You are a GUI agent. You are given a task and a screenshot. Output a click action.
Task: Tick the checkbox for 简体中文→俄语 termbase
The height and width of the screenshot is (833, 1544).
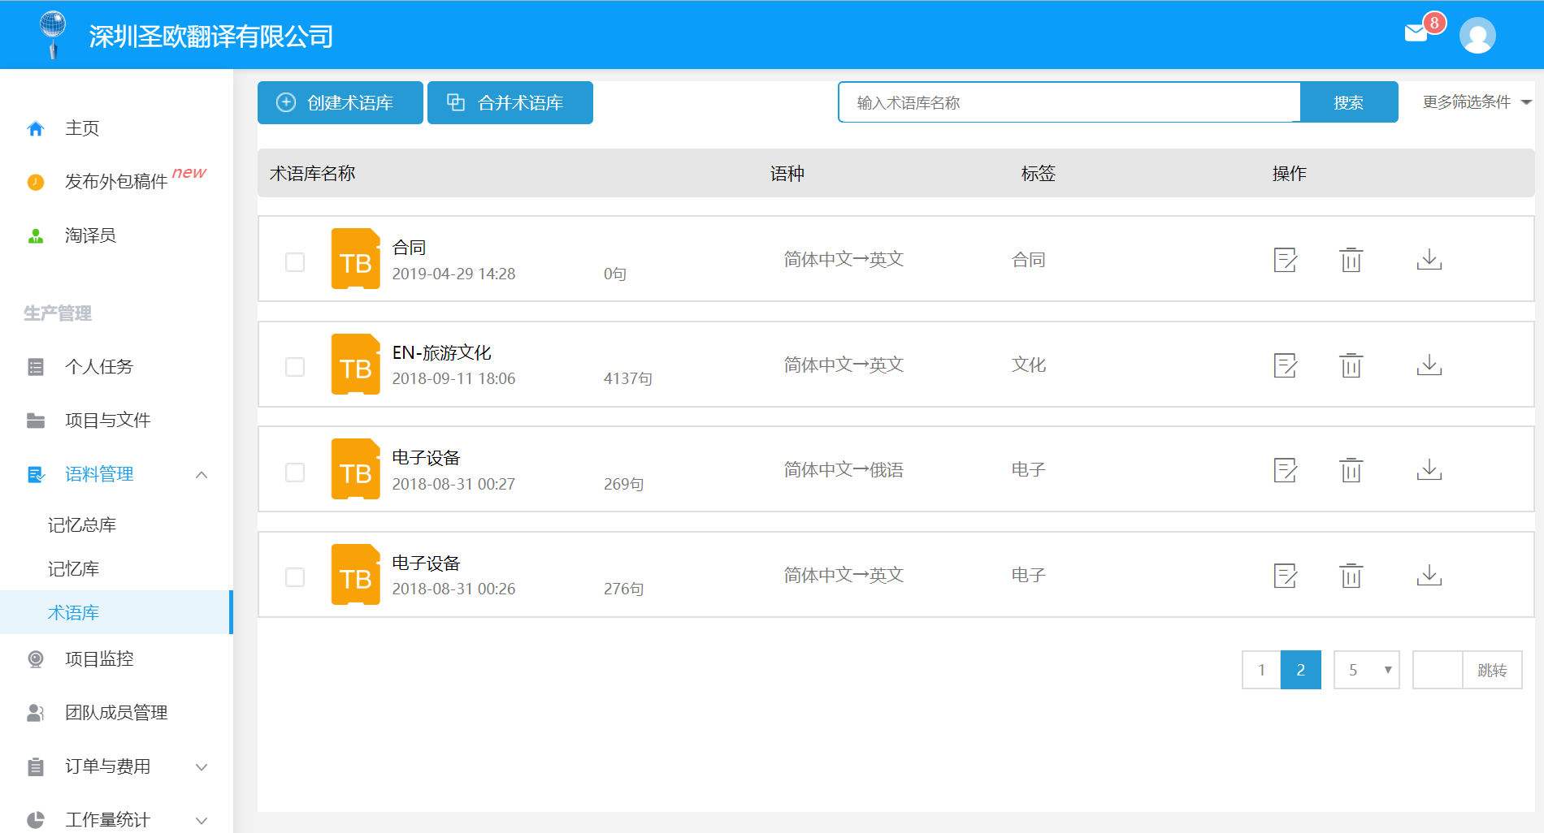pyautogui.click(x=295, y=473)
